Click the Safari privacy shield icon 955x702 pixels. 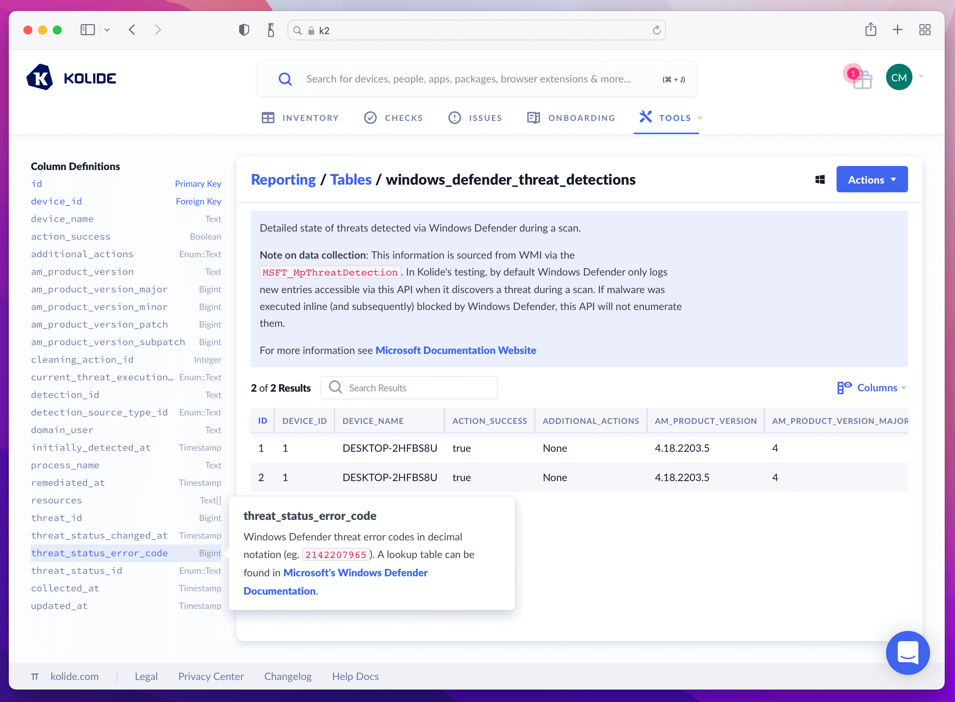click(x=244, y=30)
